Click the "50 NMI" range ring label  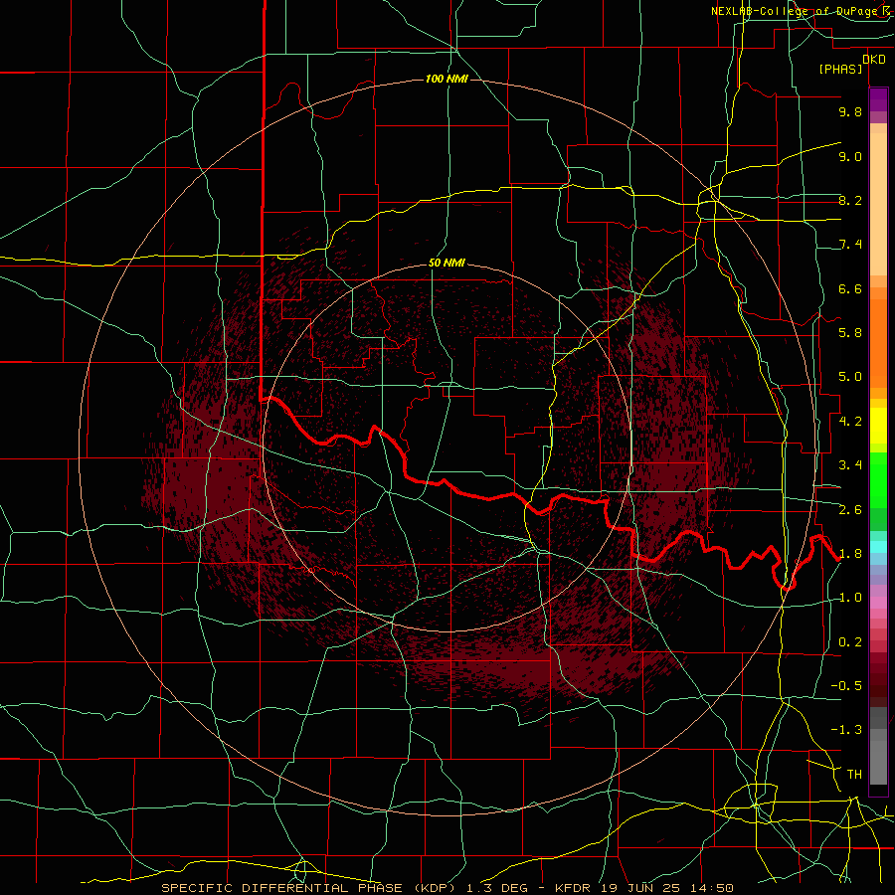point(447,263)
